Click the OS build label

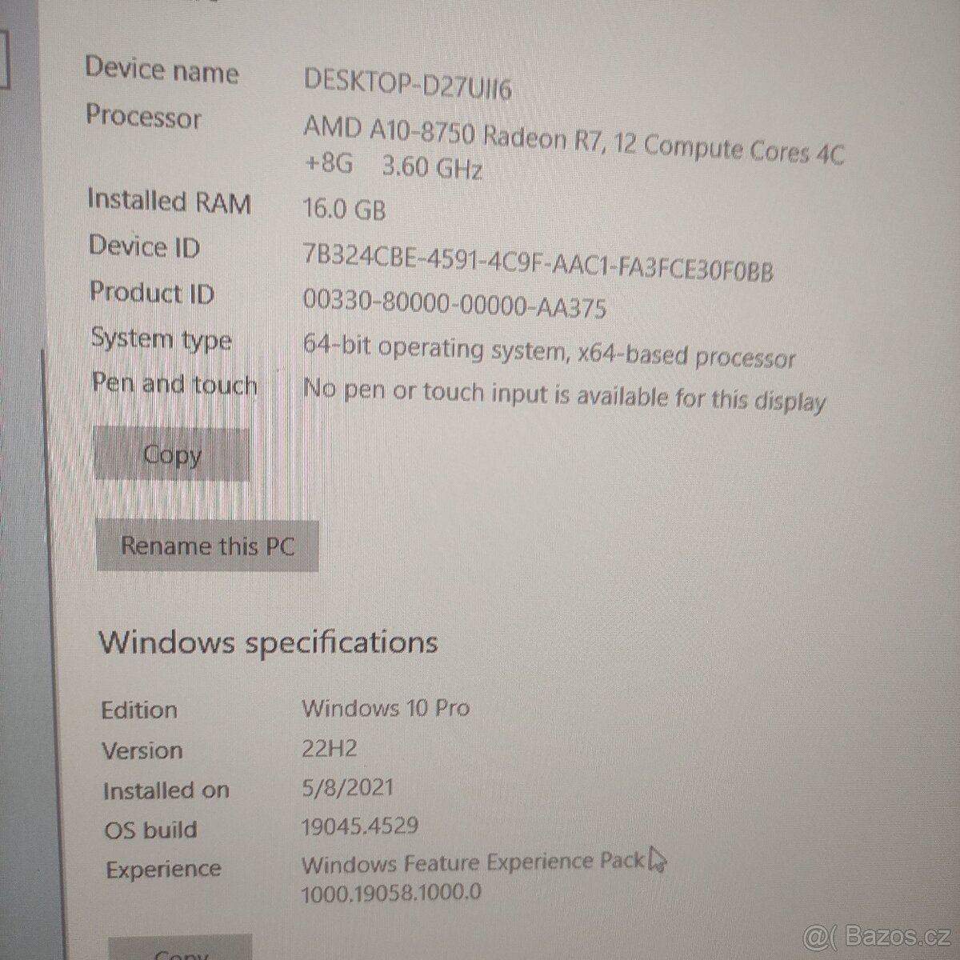(x=150, y=830)
